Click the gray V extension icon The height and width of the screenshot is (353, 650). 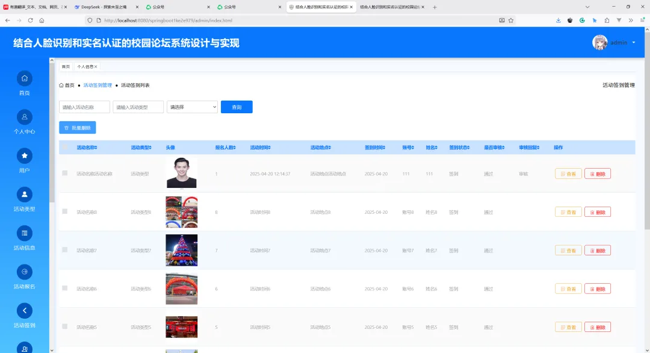pos(619,20)
